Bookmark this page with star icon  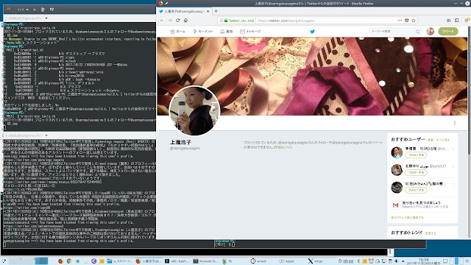(x=414, y=21)
